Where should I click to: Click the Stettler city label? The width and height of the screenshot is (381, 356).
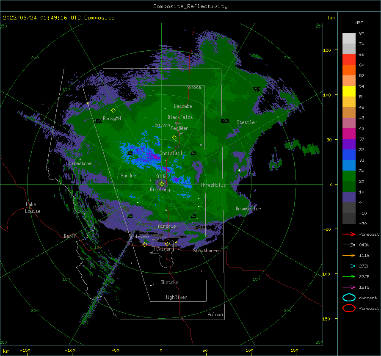(247, 122)
